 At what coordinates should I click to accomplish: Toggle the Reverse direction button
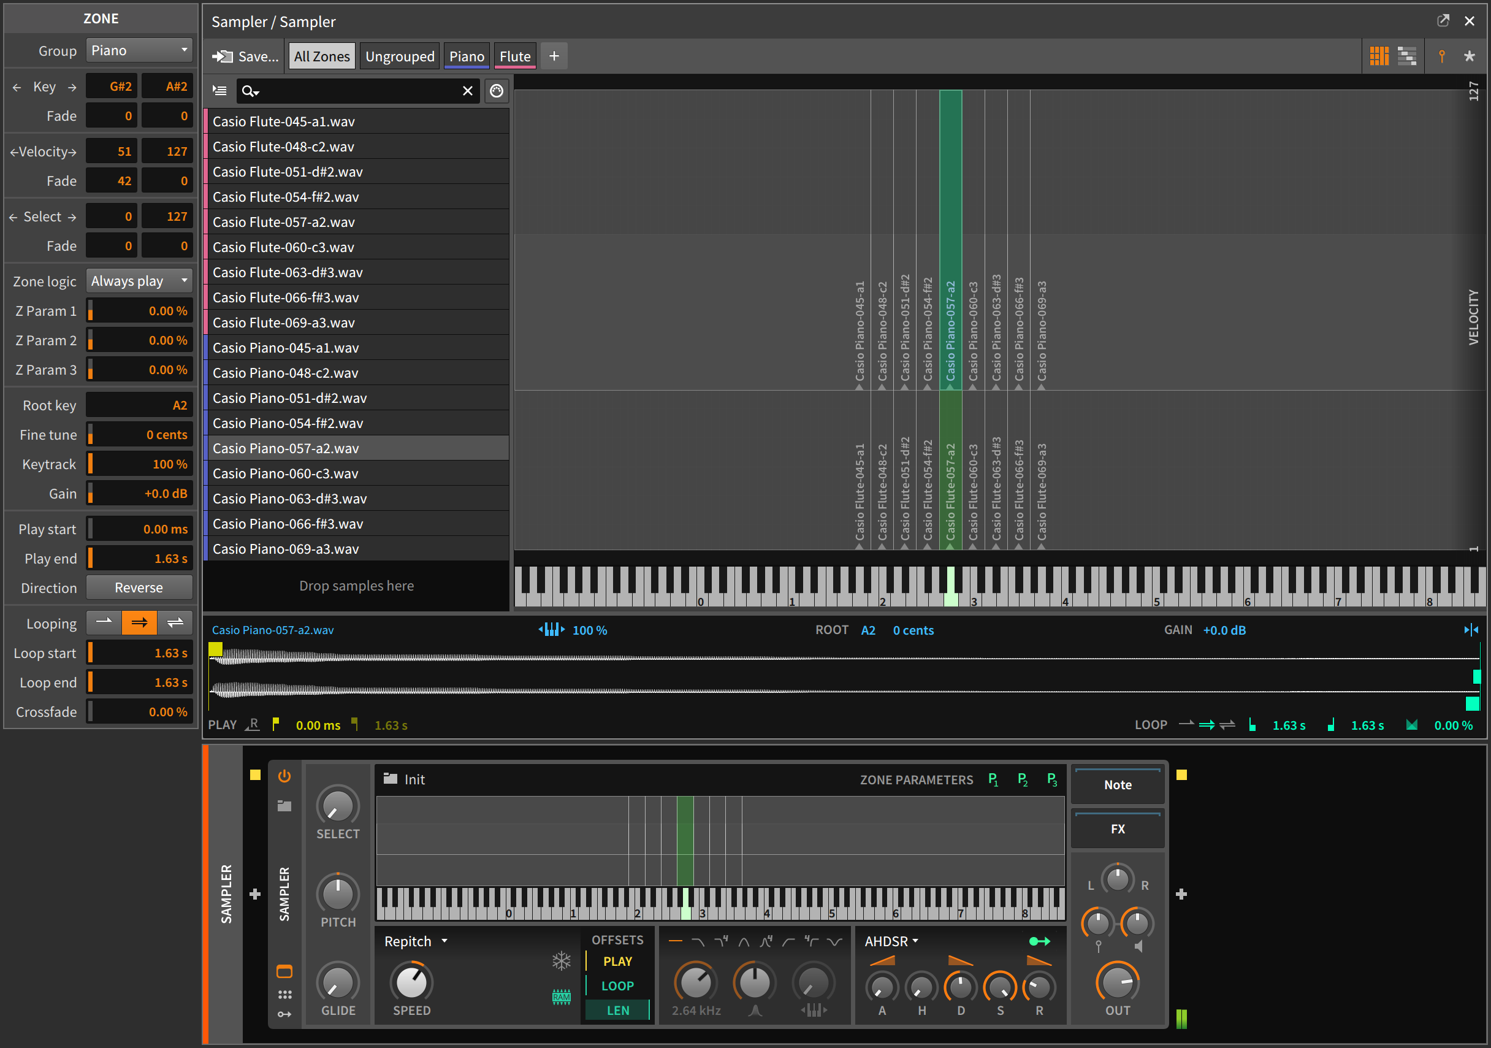[139, 587]
